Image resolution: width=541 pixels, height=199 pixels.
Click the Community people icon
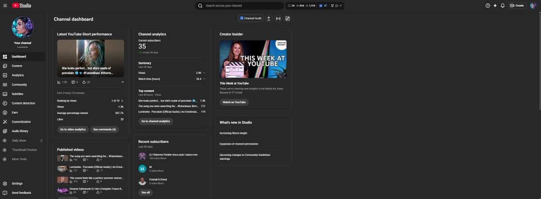coord(5,85)
